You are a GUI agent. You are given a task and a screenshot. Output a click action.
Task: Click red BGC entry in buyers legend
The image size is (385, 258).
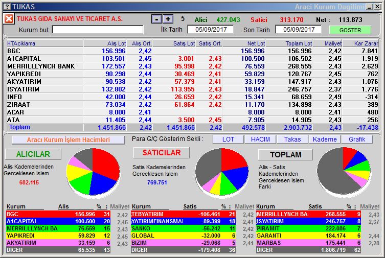(x=58, y=214)
